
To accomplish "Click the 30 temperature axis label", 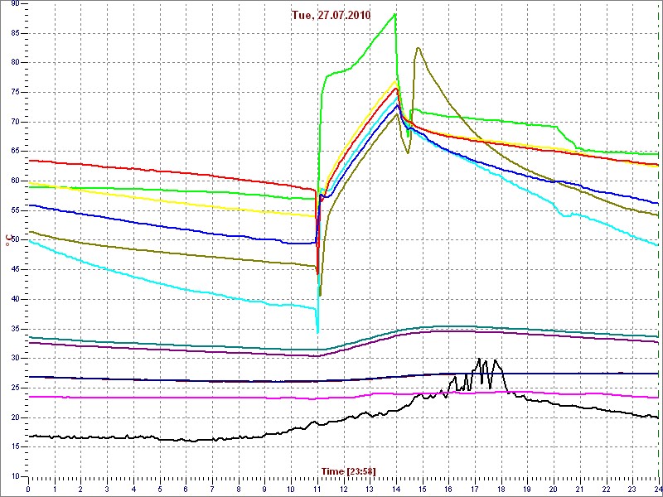I will (15, 359).
